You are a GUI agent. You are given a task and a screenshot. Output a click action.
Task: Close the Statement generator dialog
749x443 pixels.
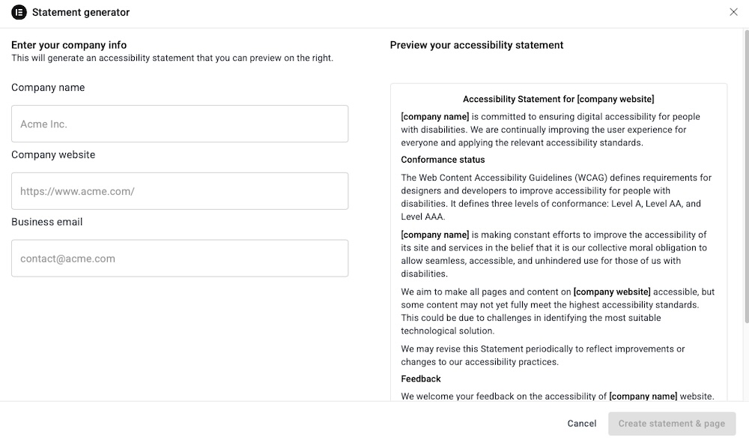point(733,12)
